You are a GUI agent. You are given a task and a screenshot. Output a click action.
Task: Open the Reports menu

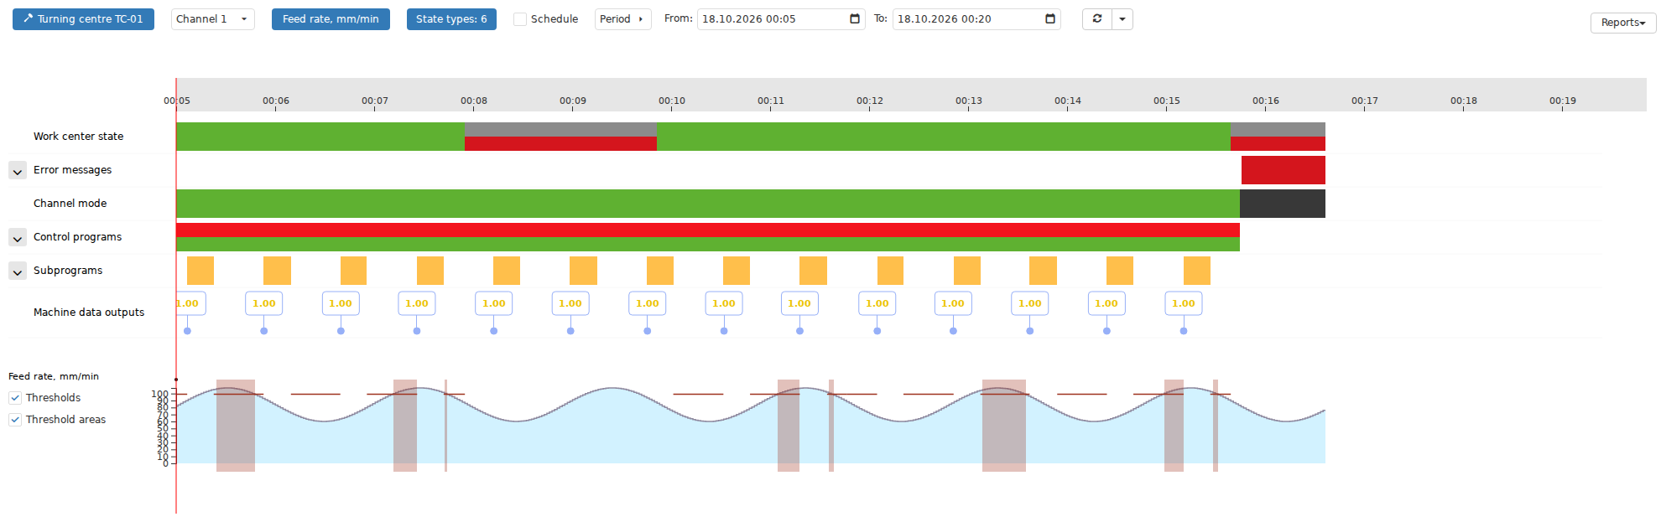[x=1623, y=23]
